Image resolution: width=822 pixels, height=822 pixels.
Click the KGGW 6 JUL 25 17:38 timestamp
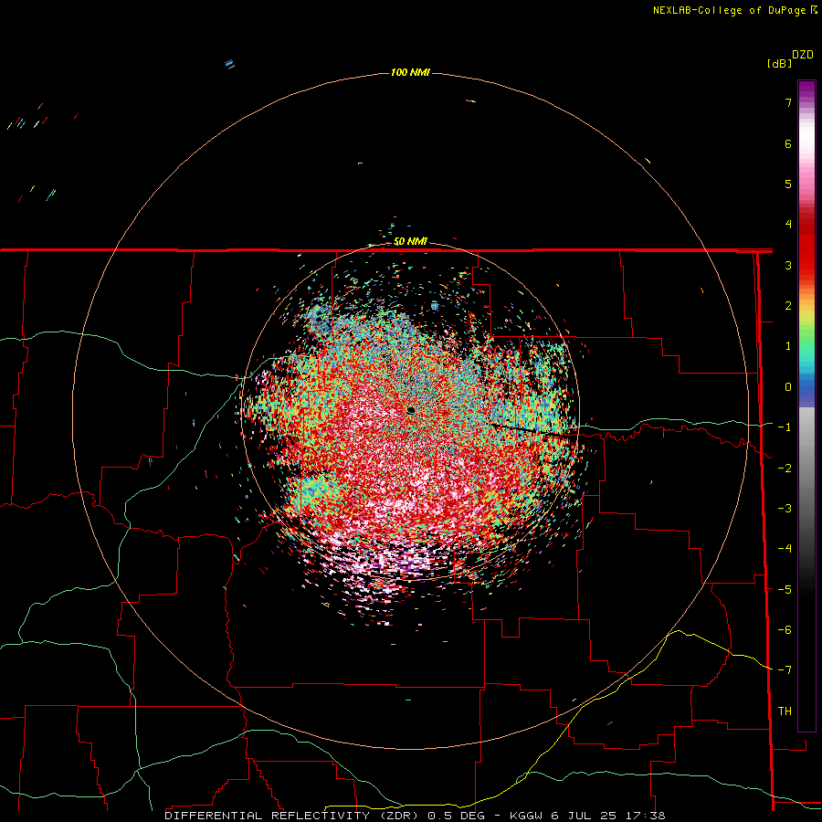click(x=587, y=816)
